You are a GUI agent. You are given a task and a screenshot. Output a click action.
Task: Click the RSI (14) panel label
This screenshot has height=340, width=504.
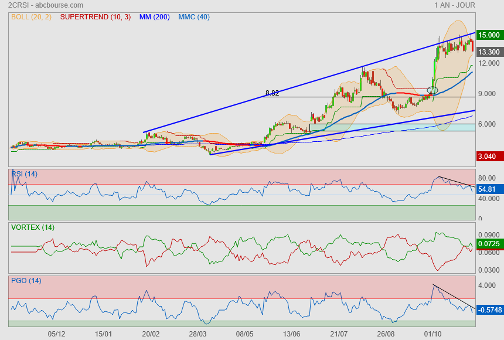tap(25, 174)
